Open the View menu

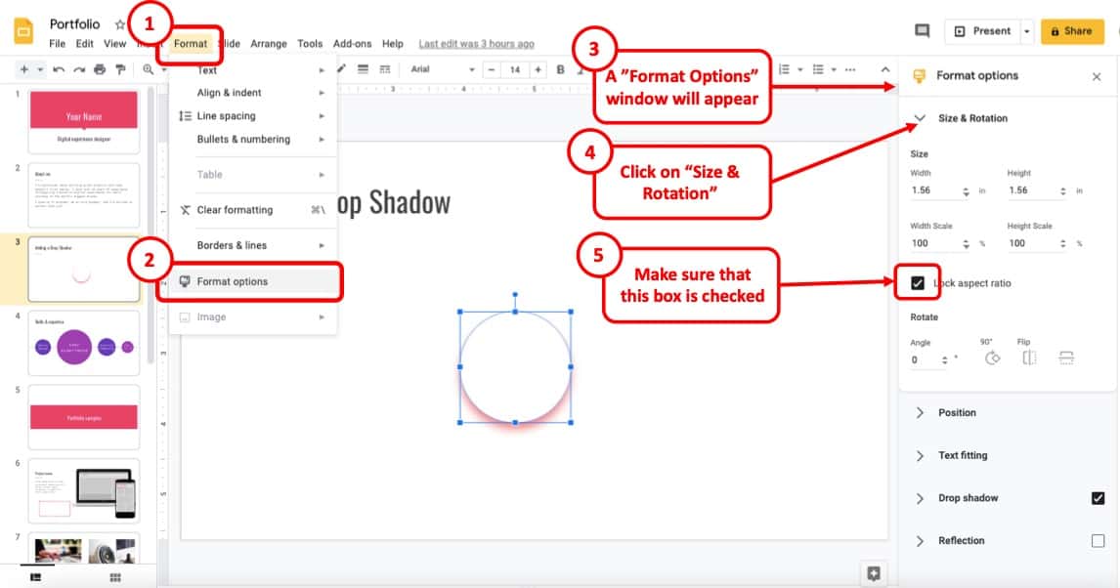click(x=115, y=44)
